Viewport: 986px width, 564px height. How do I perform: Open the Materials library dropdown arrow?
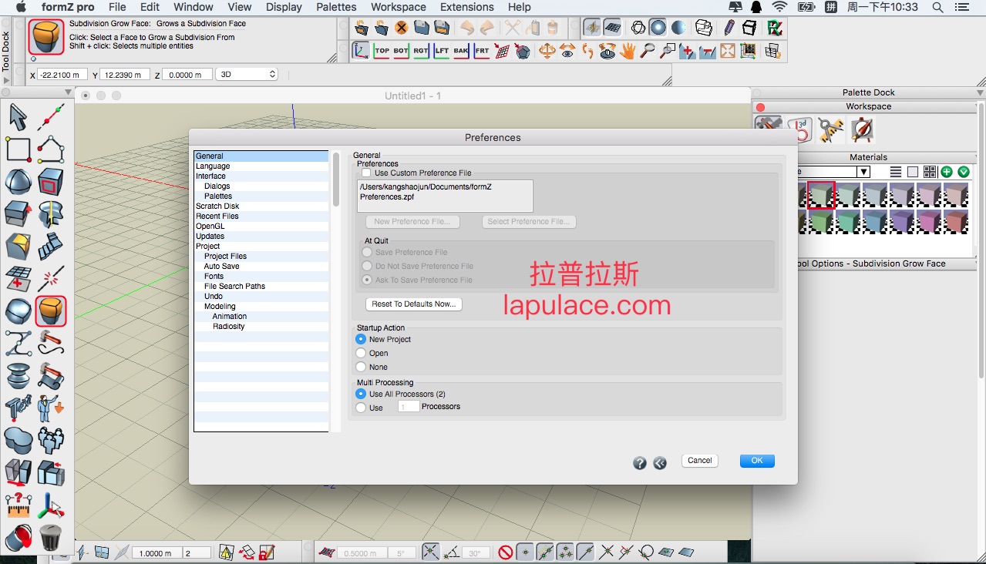[863, 172]
